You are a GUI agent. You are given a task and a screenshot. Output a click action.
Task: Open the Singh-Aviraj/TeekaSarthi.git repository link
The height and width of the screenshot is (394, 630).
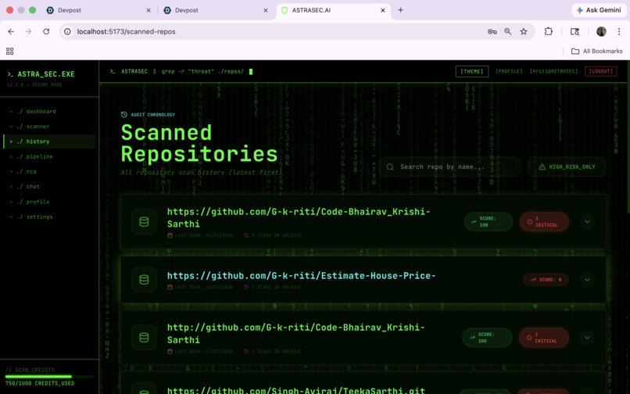[x=296, y=390]
